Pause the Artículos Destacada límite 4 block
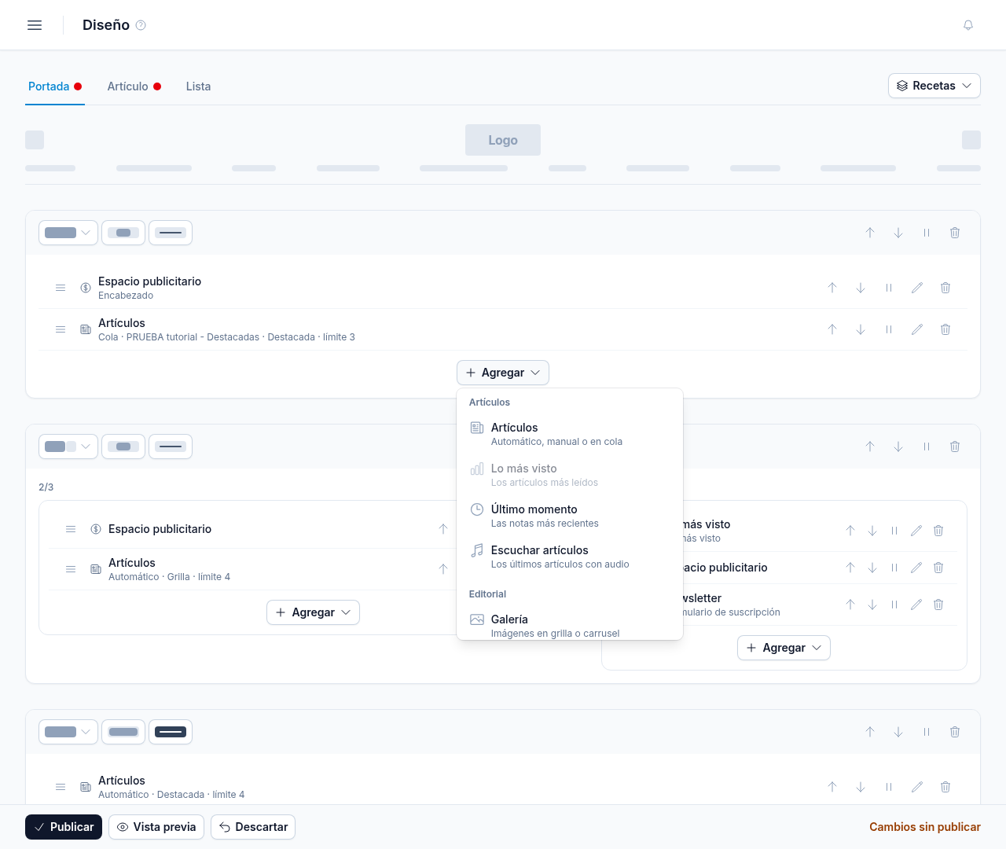 tap(889, 787)
